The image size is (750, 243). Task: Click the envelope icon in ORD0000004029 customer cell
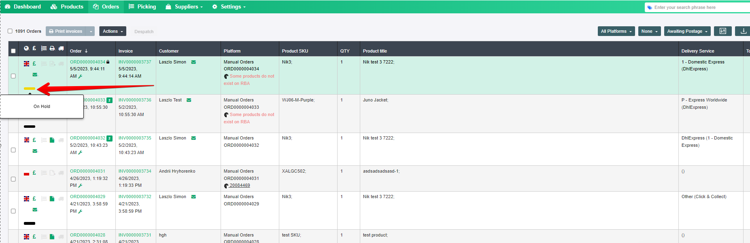pos(193,197)
